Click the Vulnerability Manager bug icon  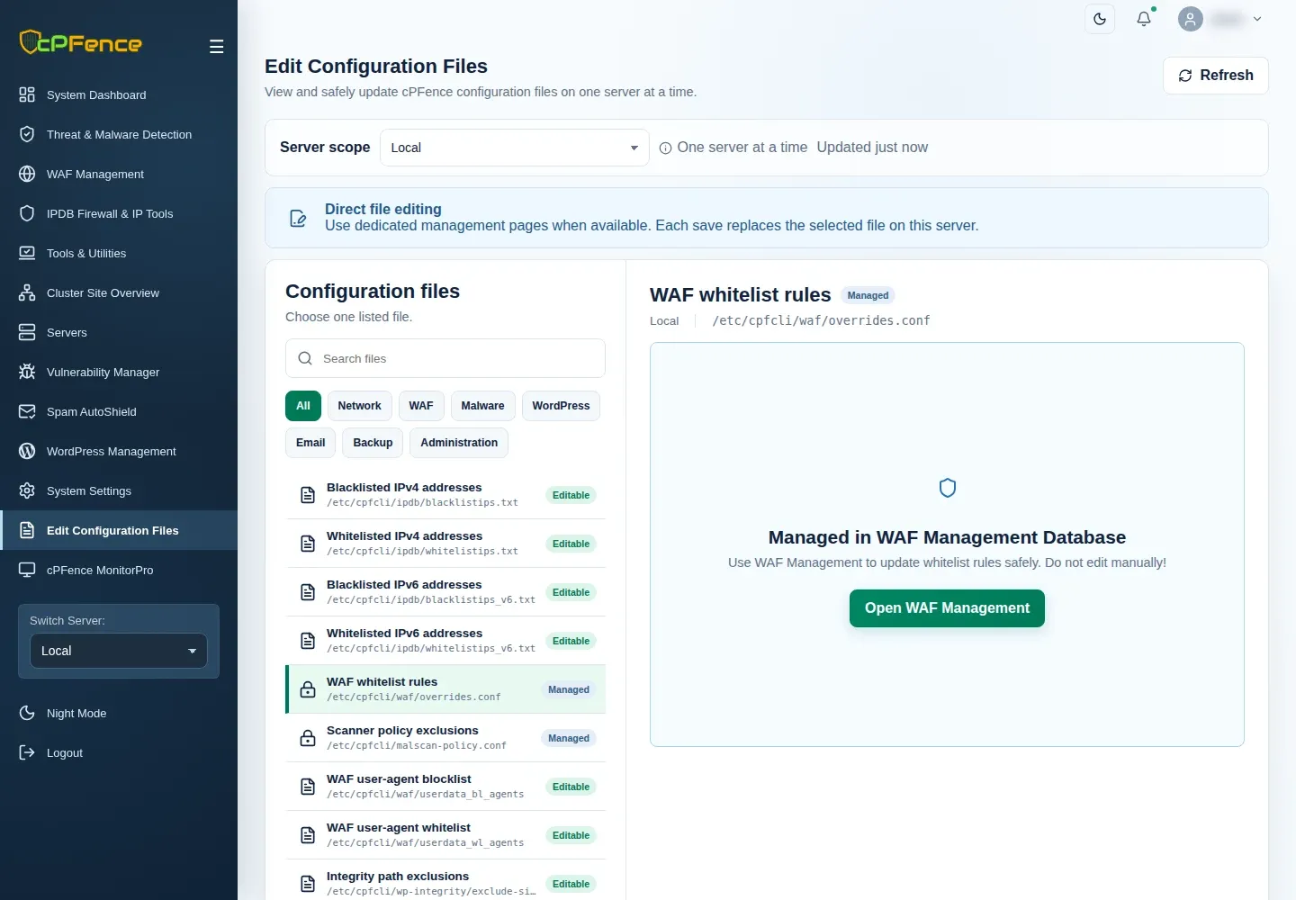point(27,372)
